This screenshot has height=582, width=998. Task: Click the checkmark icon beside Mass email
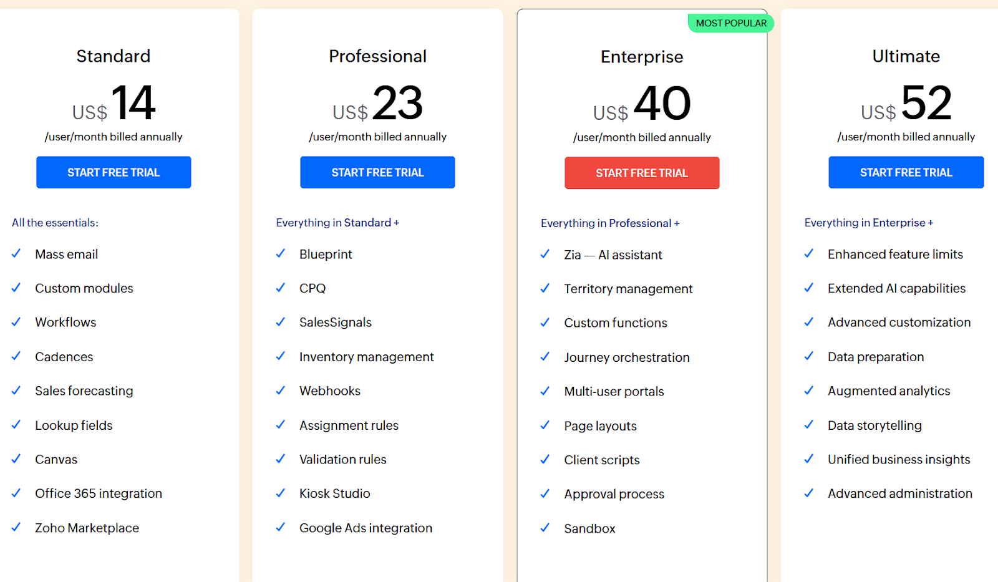point(16,254)
